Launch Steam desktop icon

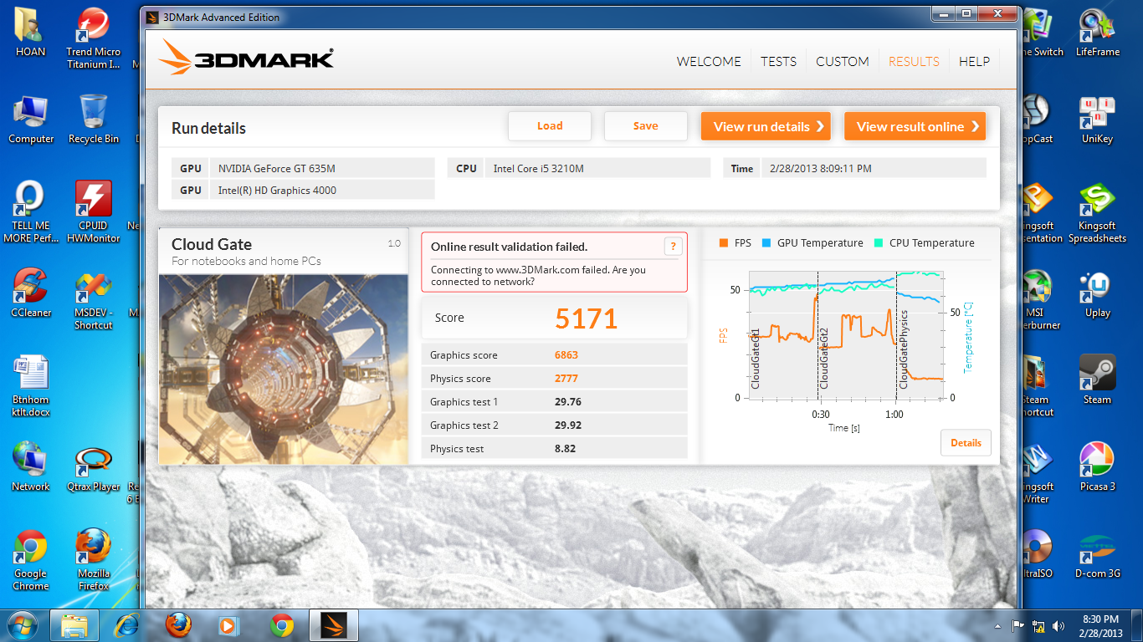1098,381
